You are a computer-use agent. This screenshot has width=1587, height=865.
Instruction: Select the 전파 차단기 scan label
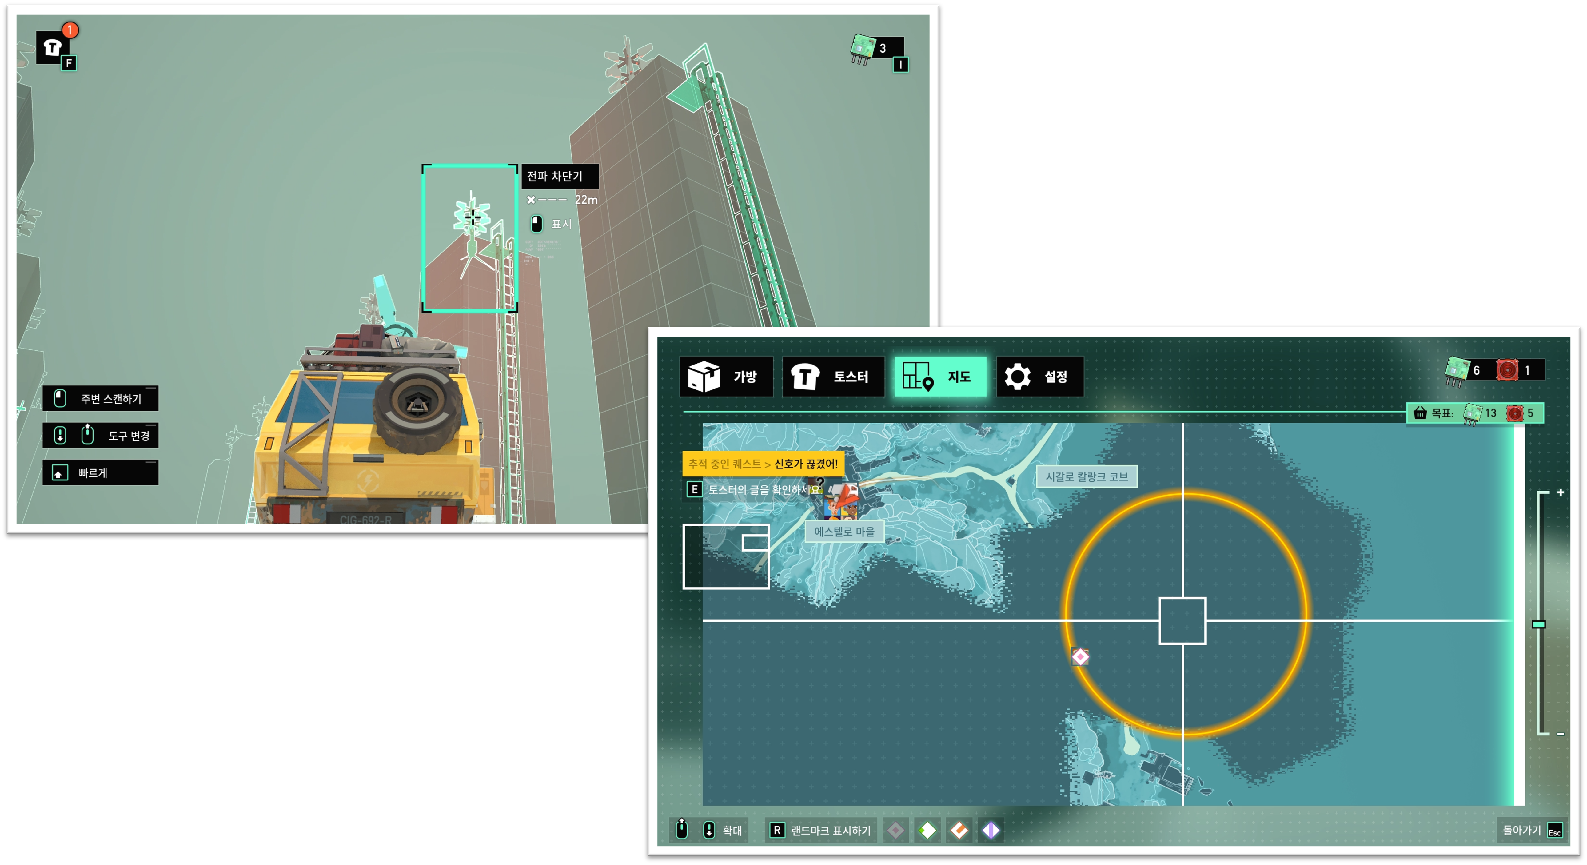click(x=559, y=176)
